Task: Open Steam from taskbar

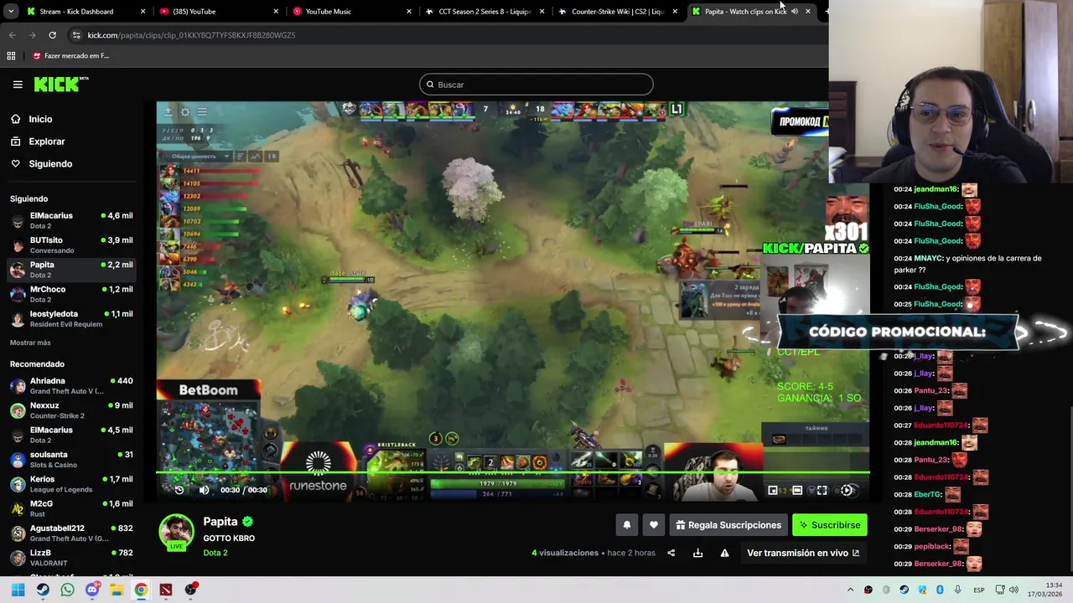Action: click(43, 590)
